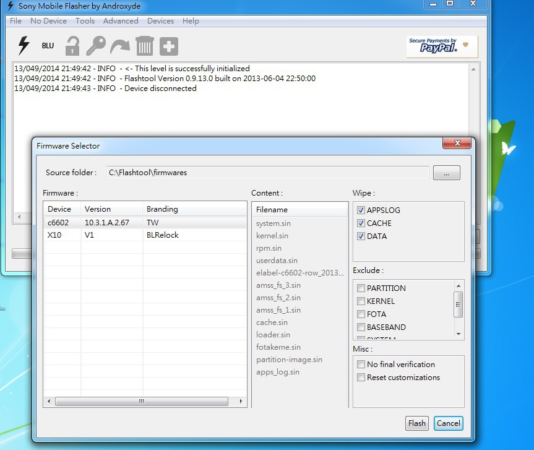Screen dimensions: 534x450
Task: Uncheck the CACHE wipe checkbox
Action: point(361,223)
